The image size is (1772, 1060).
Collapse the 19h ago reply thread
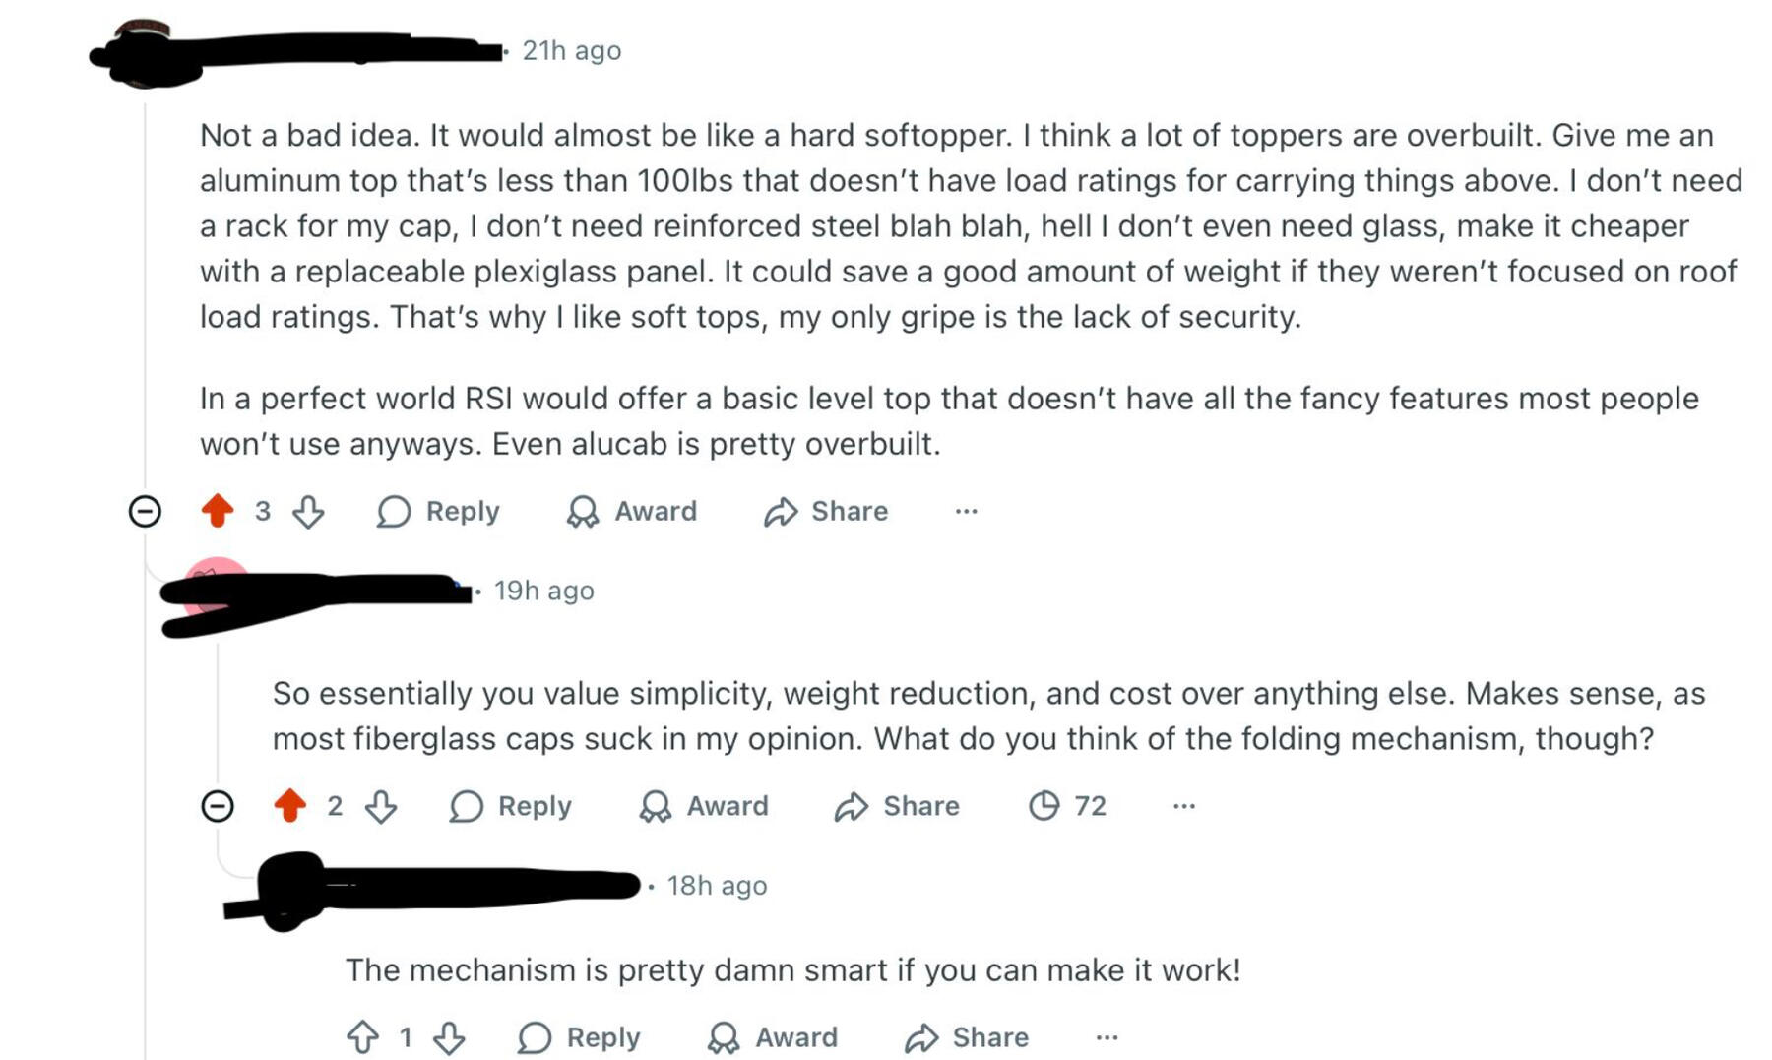218,806
